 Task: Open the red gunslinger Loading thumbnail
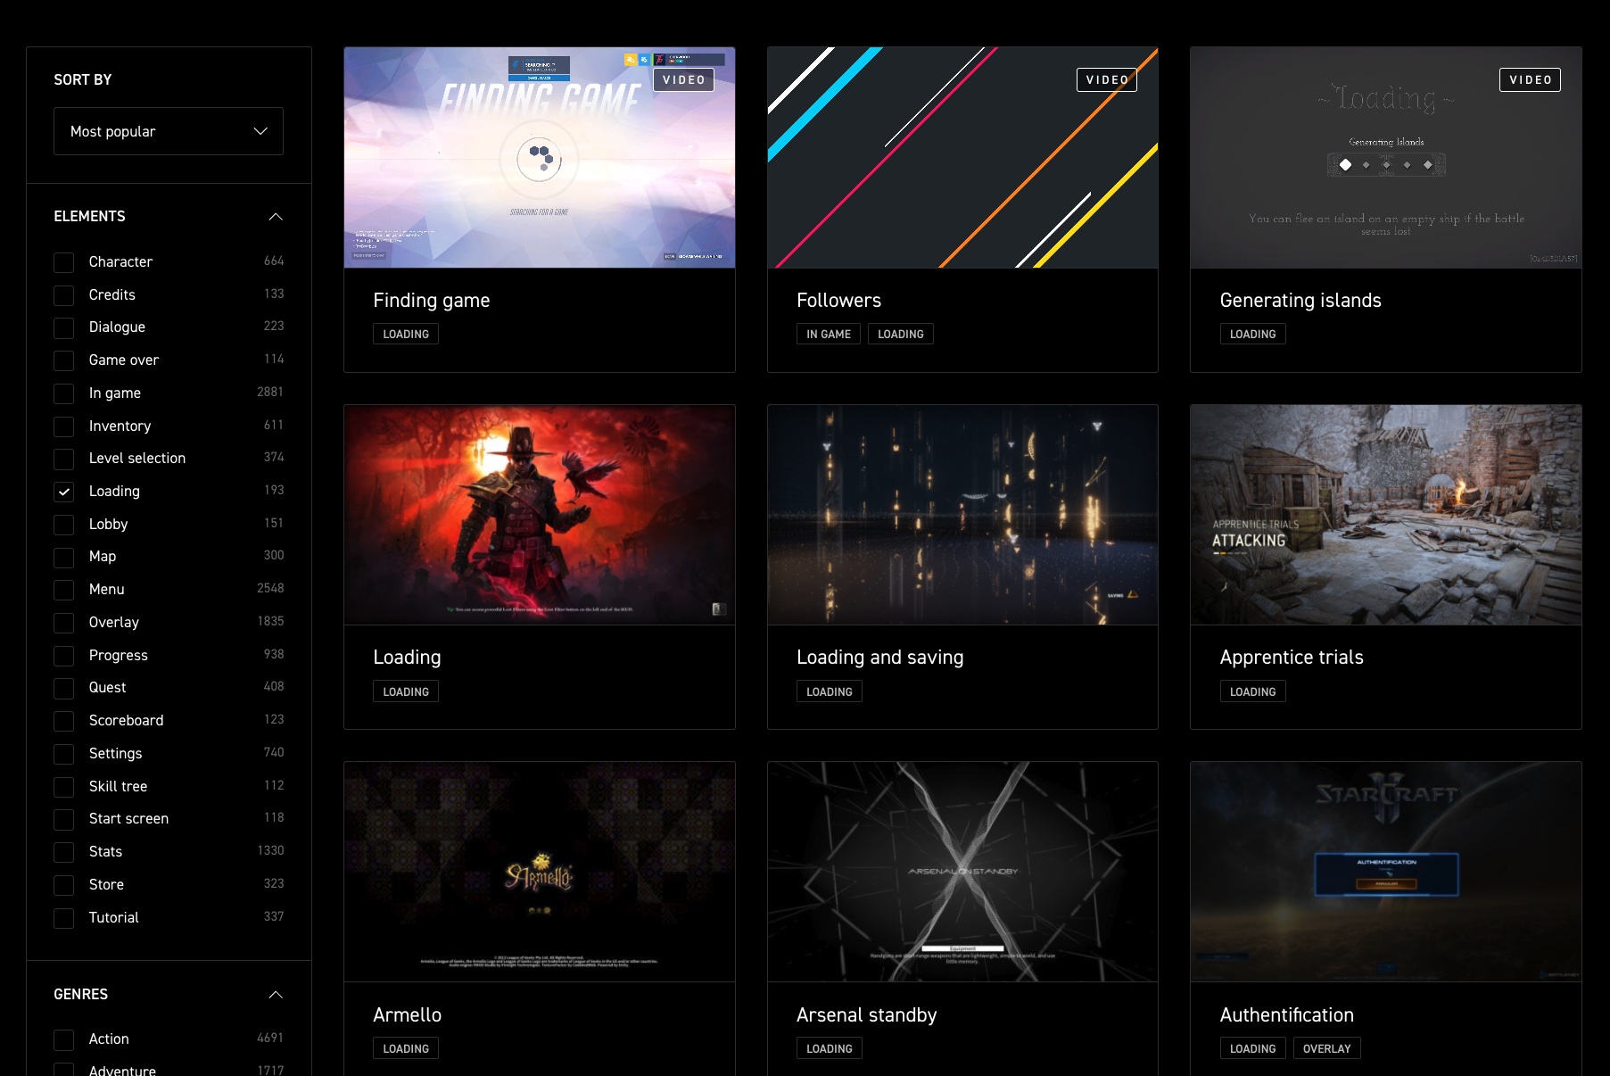[x=540, y=515]
